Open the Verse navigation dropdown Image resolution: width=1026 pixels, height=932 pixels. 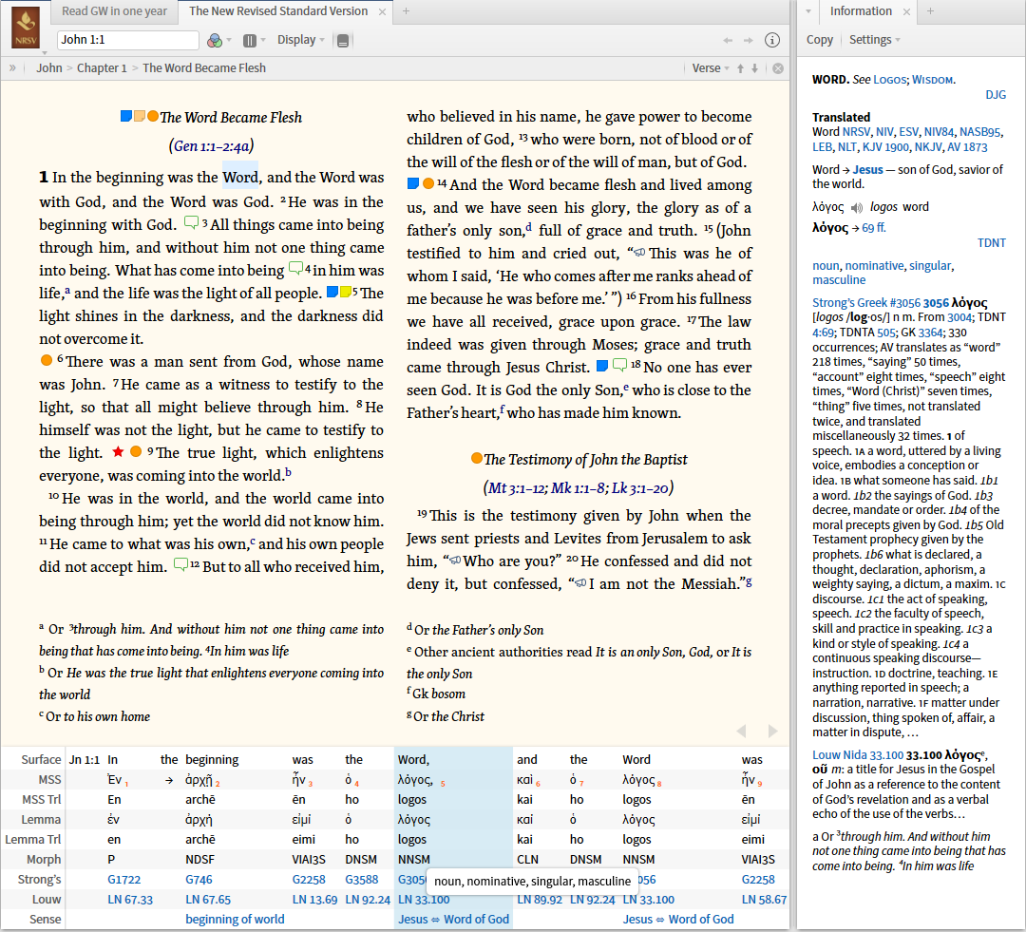point(710,68)
